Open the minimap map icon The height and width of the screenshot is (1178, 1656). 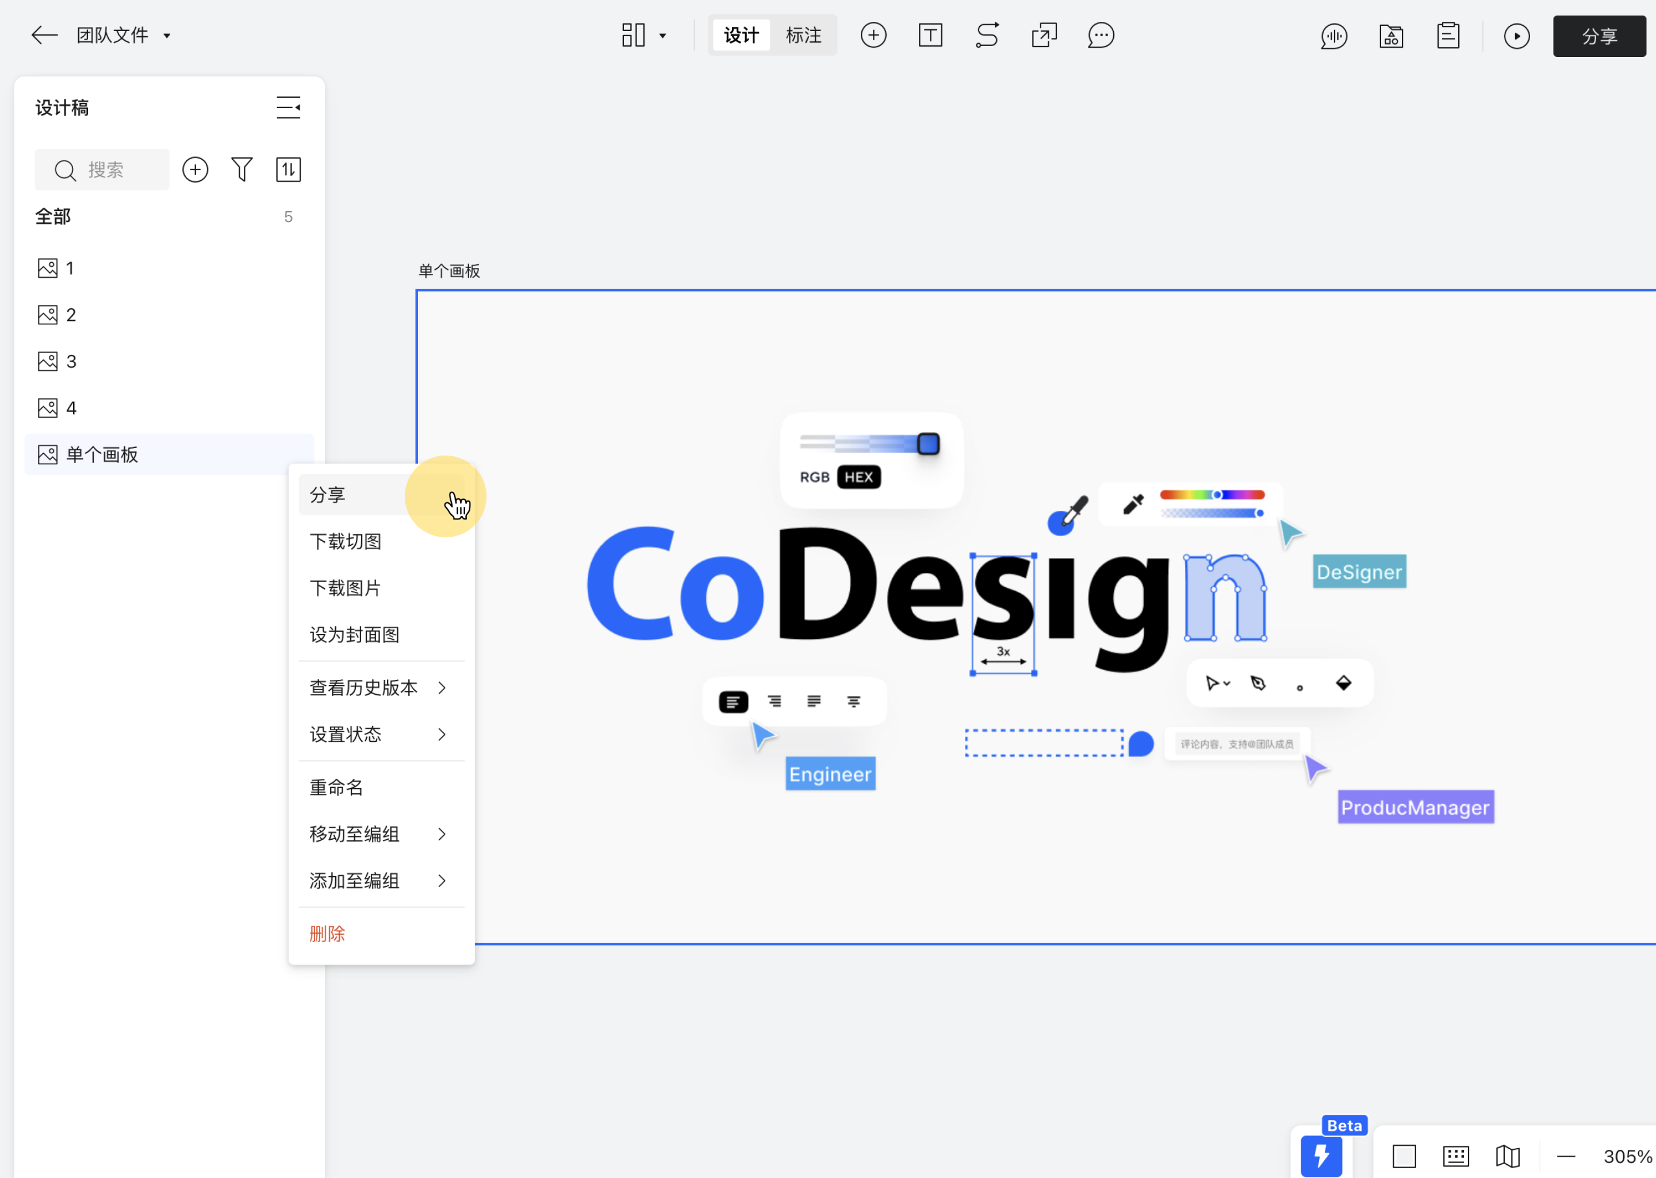coord(1508,1156)
